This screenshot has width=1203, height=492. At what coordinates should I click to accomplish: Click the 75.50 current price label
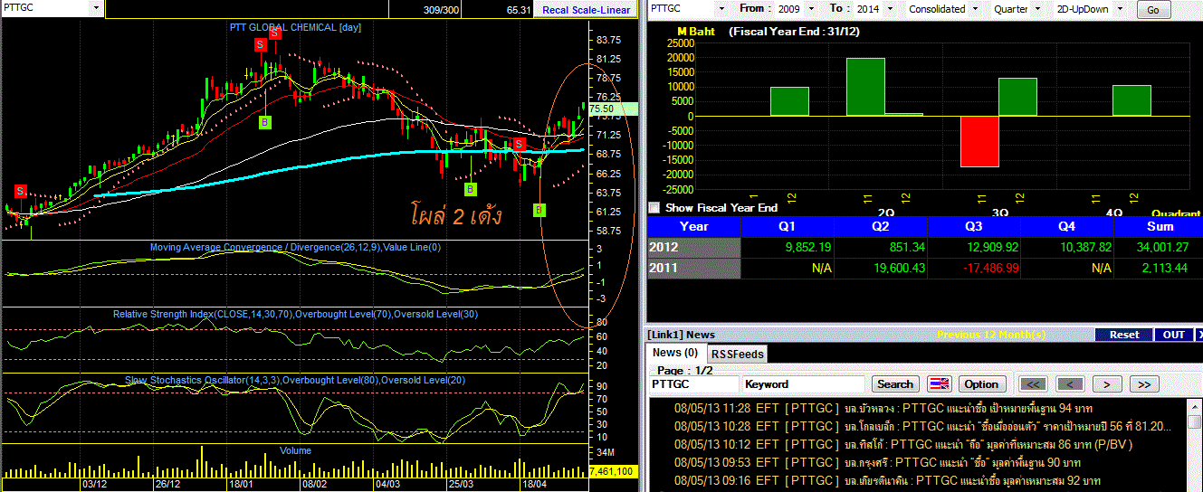613,109
